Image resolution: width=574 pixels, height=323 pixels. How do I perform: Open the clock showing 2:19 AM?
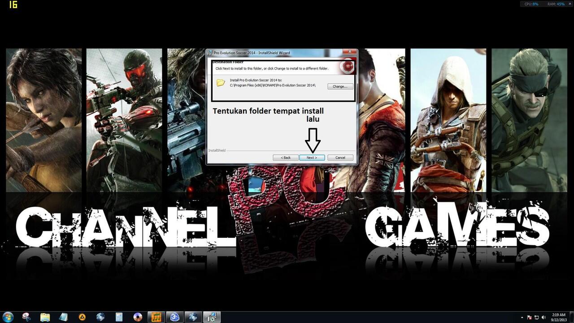pos(558,317)
